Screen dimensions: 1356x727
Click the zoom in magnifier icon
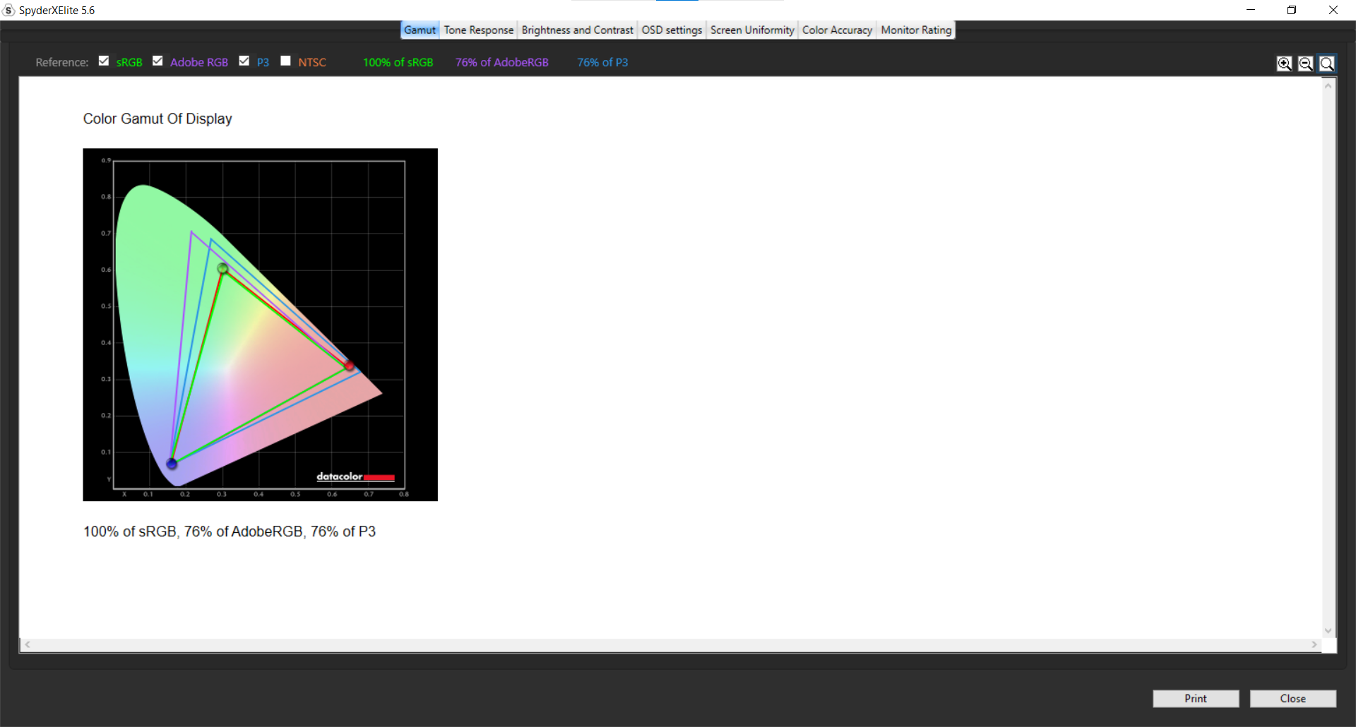click(x=1284, y=64)
